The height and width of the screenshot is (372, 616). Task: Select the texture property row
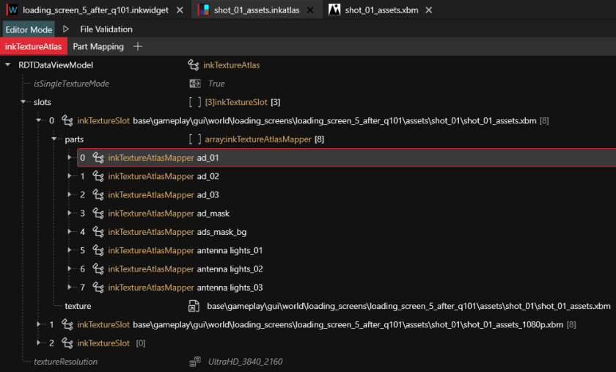[78, 306]
